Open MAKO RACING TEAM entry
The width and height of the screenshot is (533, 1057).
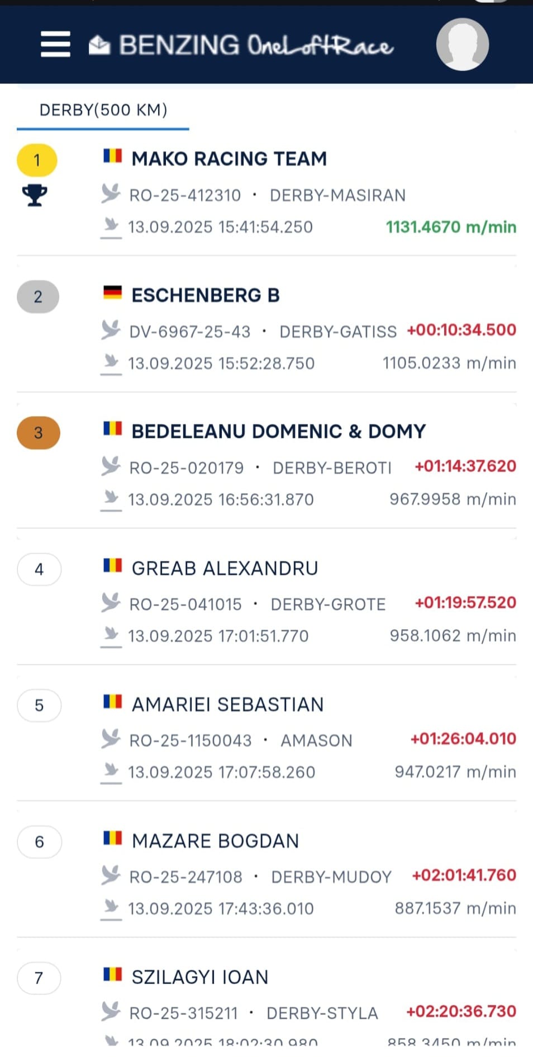229,159
